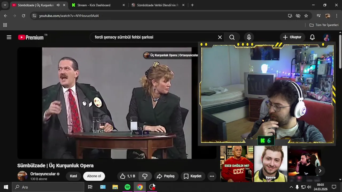Open Ortaoyuncular channel avatar
This screenshot has width=342, height=192.
tap(22, 176)
